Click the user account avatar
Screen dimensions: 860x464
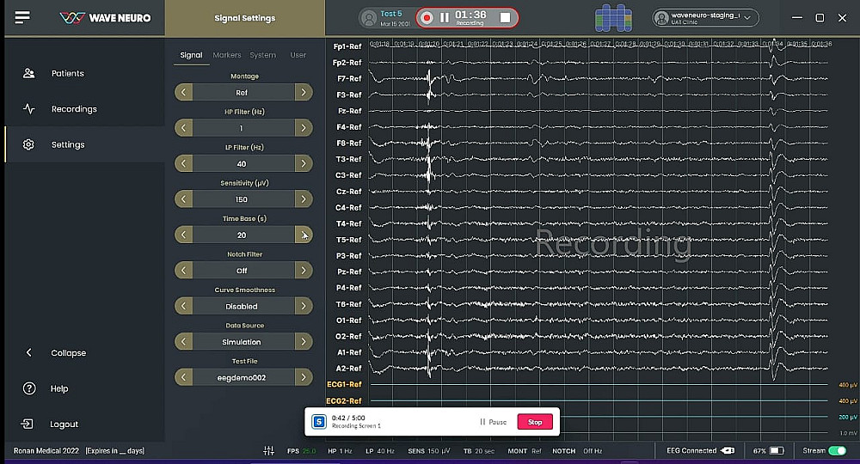[662, 18]
